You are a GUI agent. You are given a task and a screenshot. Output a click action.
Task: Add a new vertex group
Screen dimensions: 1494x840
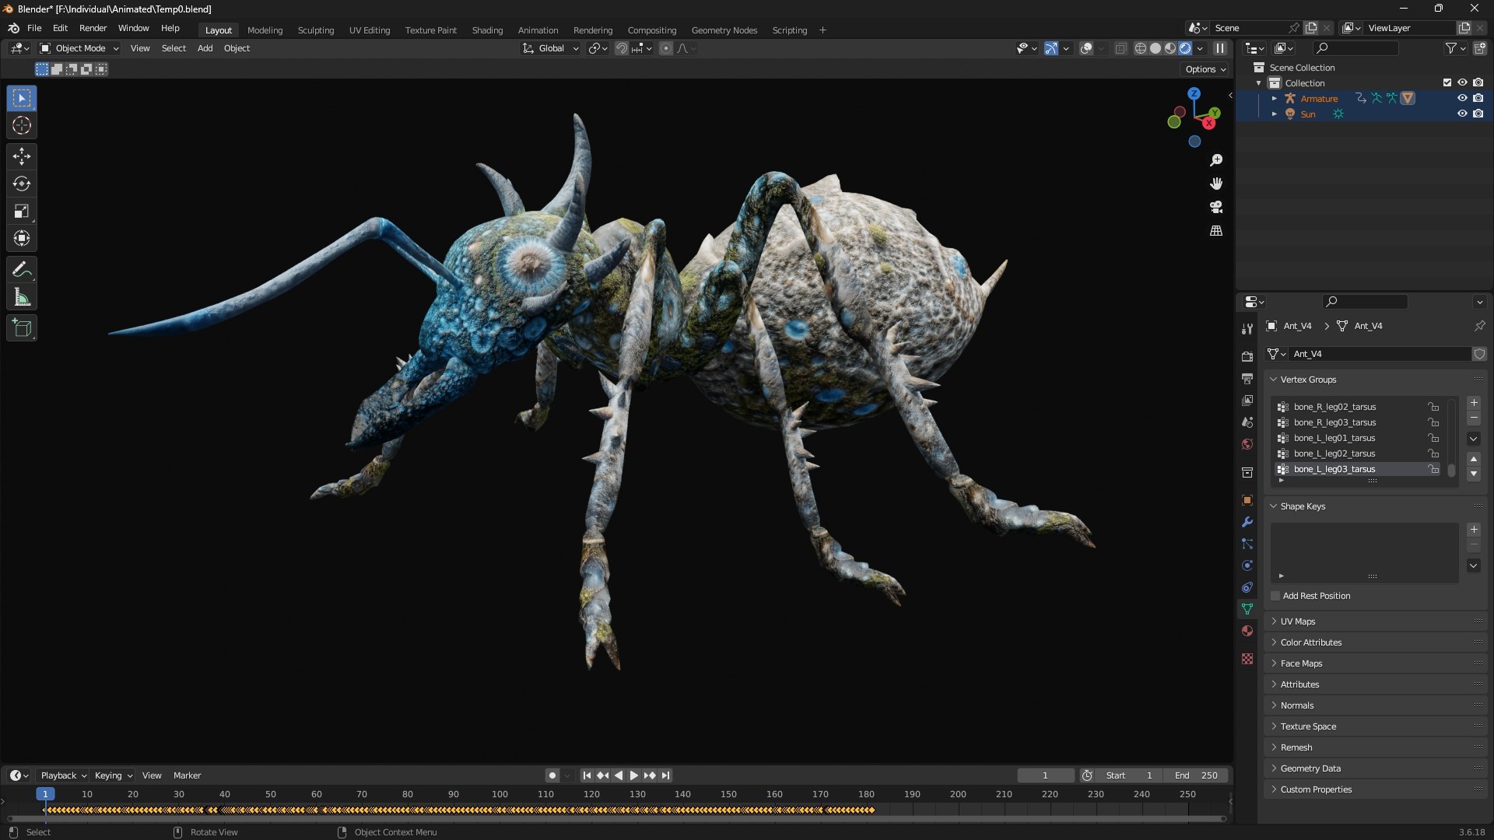1474,403
